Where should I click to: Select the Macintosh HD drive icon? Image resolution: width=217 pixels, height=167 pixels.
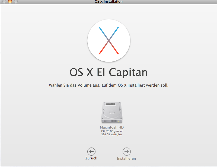point(112,112)
